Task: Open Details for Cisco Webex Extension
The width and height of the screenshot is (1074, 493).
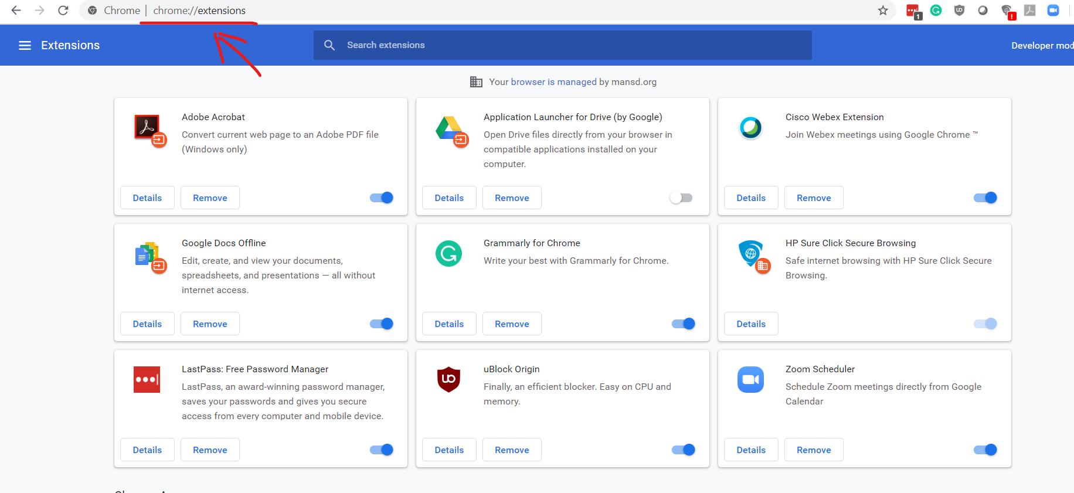Action: tap(751, 198)
